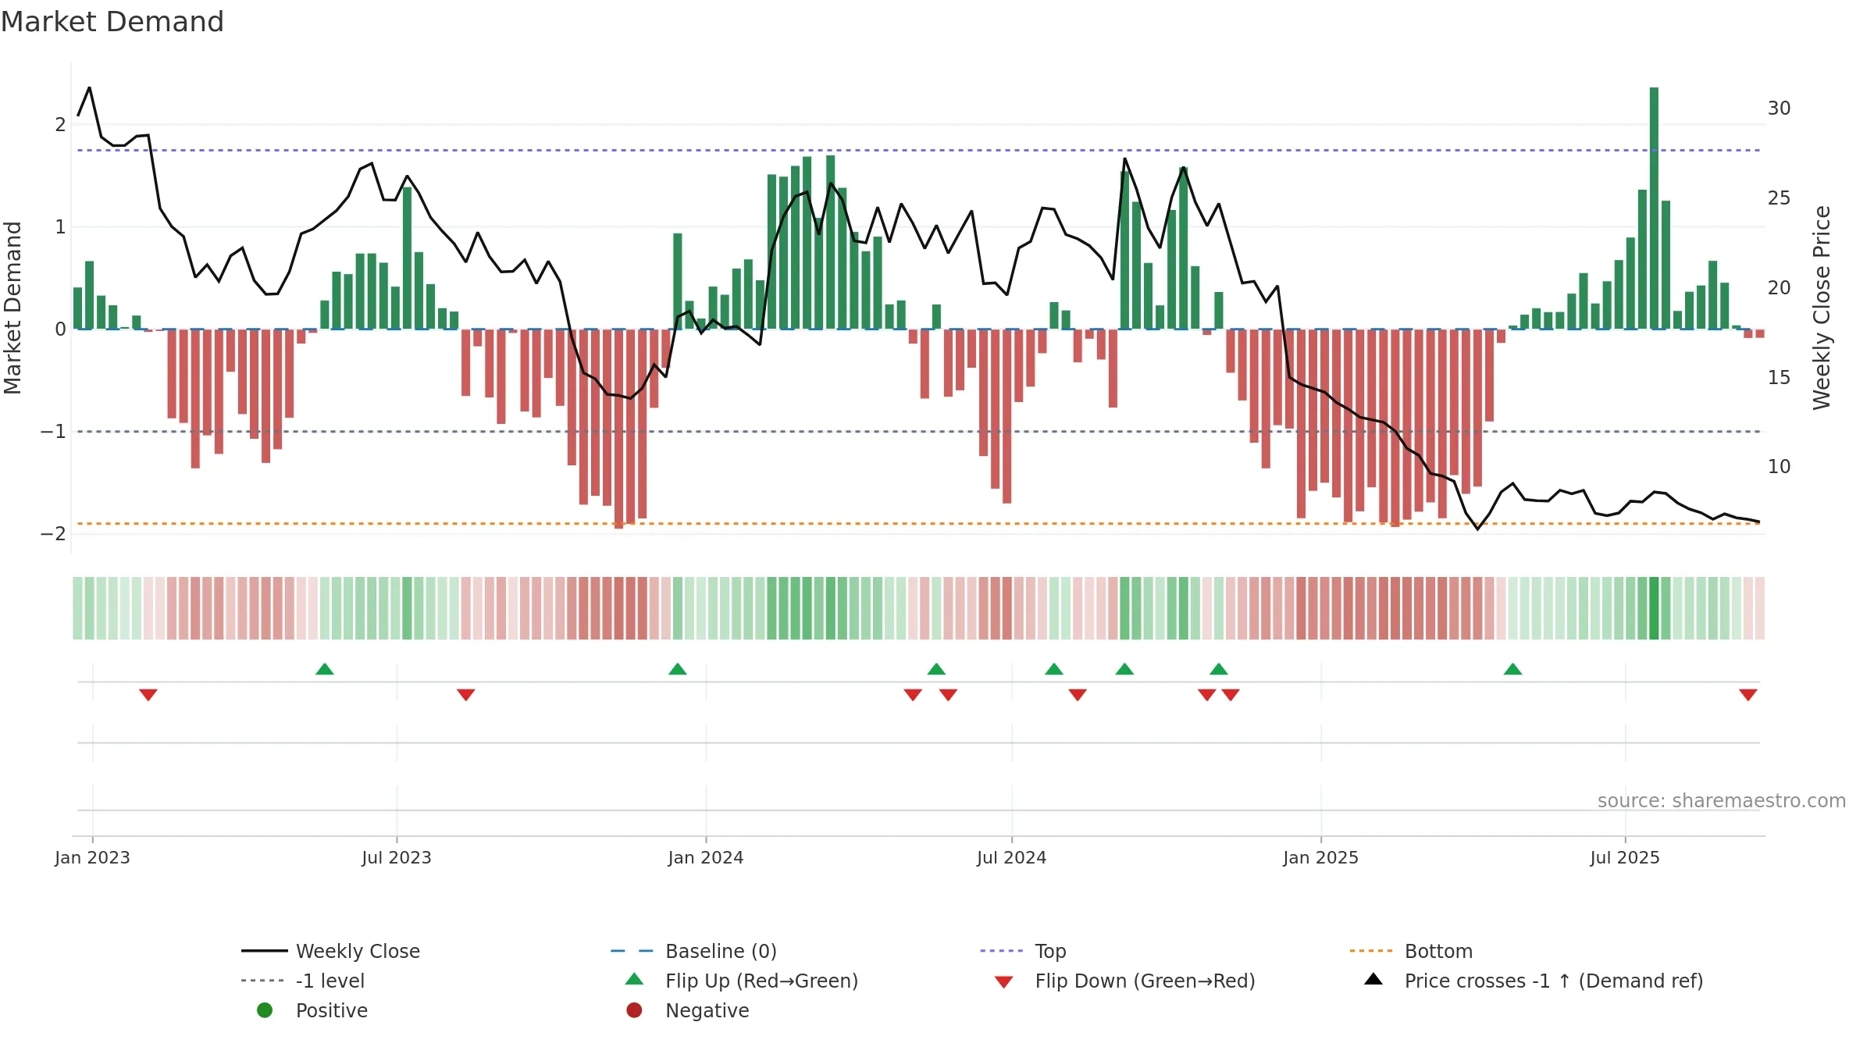Click the Market Demand chart title
Screen dimensions: 1874x1054
pyautogui.click(x=112, y=22)
